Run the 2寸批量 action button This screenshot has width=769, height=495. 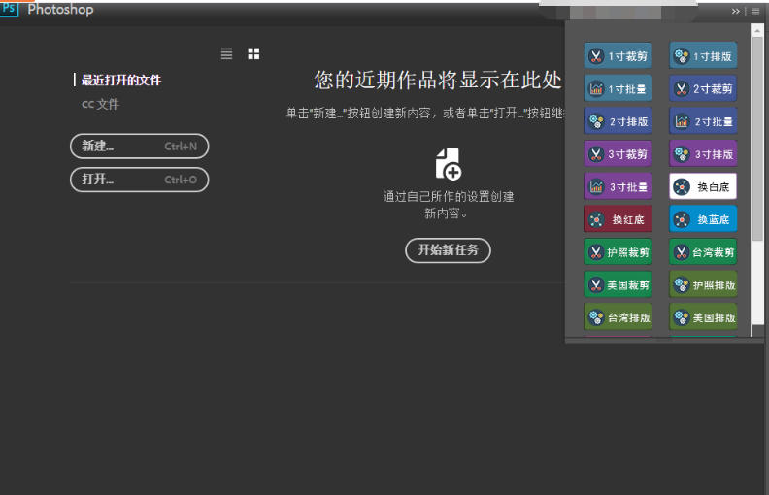pyautogui.click(x=703, y=121)
